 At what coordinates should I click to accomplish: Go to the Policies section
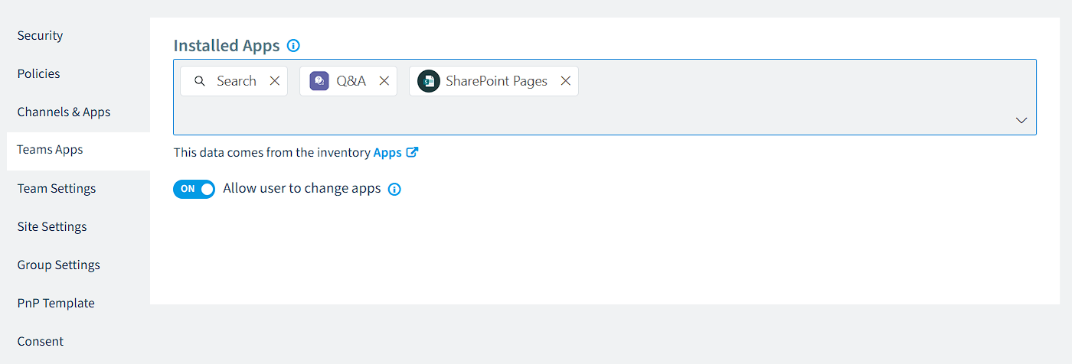39,73
